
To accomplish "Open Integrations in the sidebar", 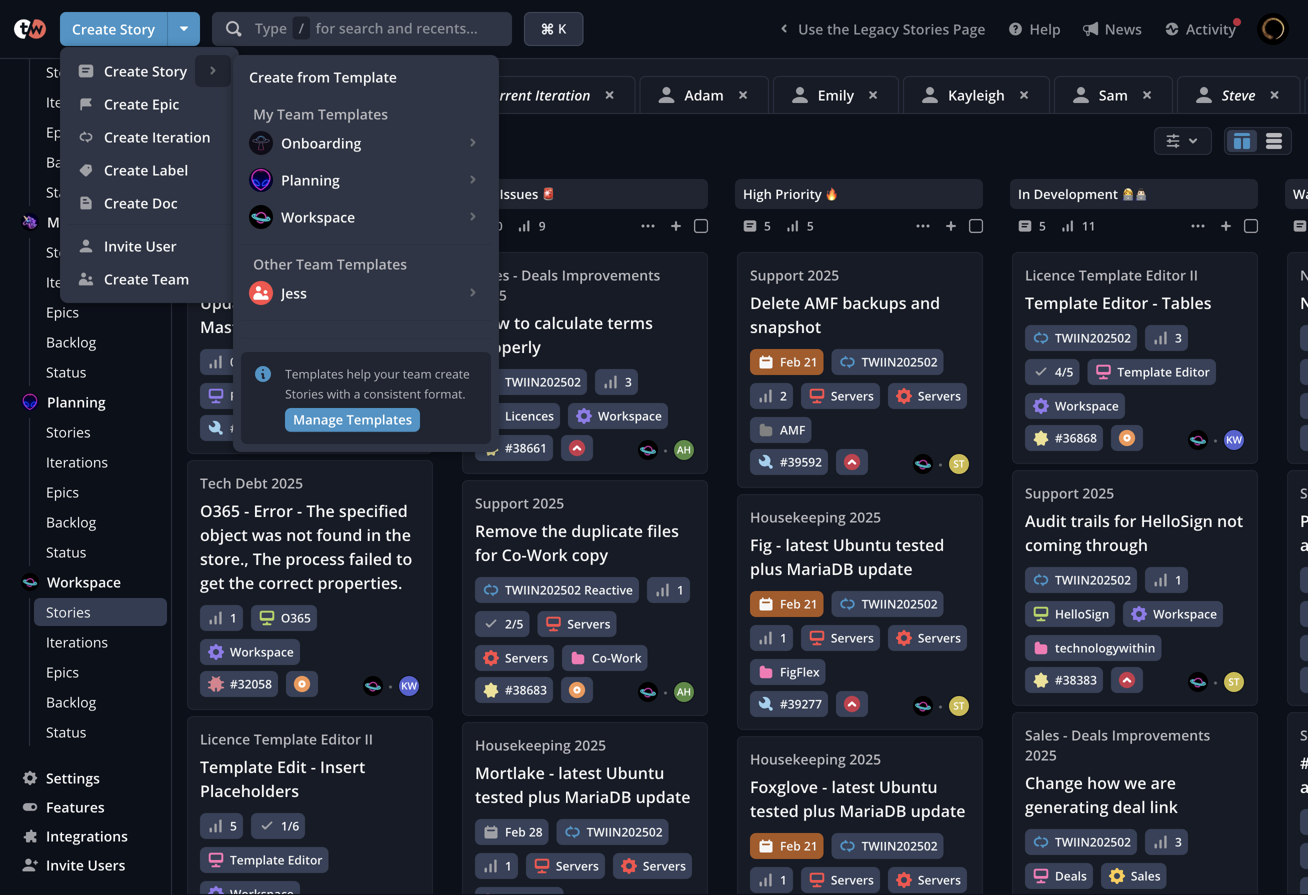I will pyautogui.click(x=74, y=836).
